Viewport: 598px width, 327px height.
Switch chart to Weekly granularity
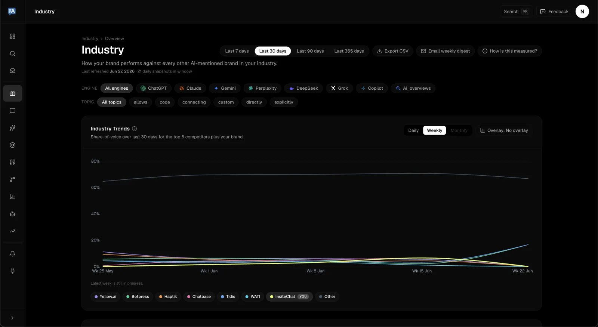click(x=434, y=130)
